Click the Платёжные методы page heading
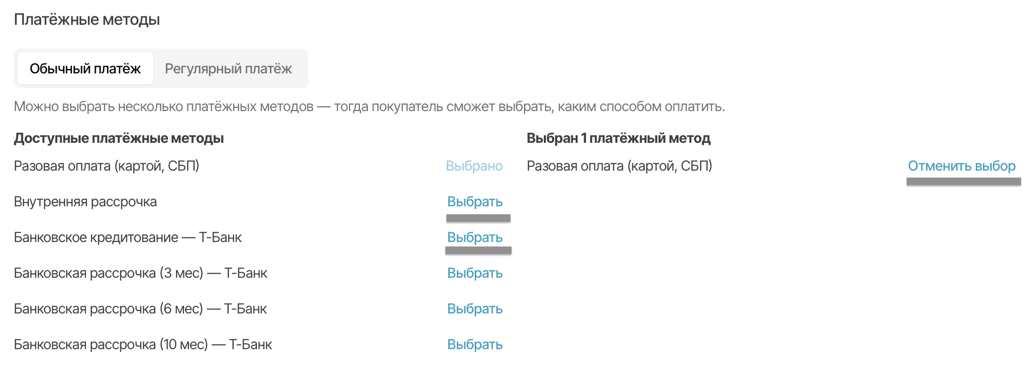The height and width of the screenshot is (368, 1026). [87, 20]
